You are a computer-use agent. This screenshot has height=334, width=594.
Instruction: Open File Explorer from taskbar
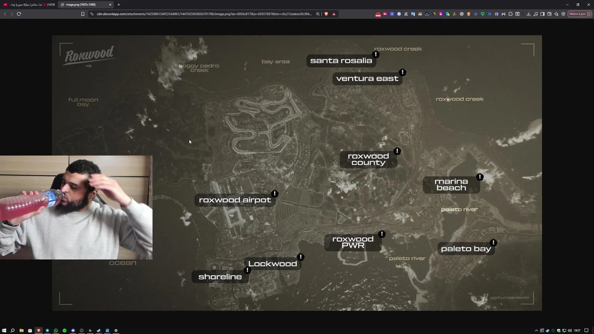pos(21,330)
